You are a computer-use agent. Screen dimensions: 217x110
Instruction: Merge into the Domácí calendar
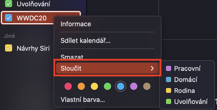(185, 79)
